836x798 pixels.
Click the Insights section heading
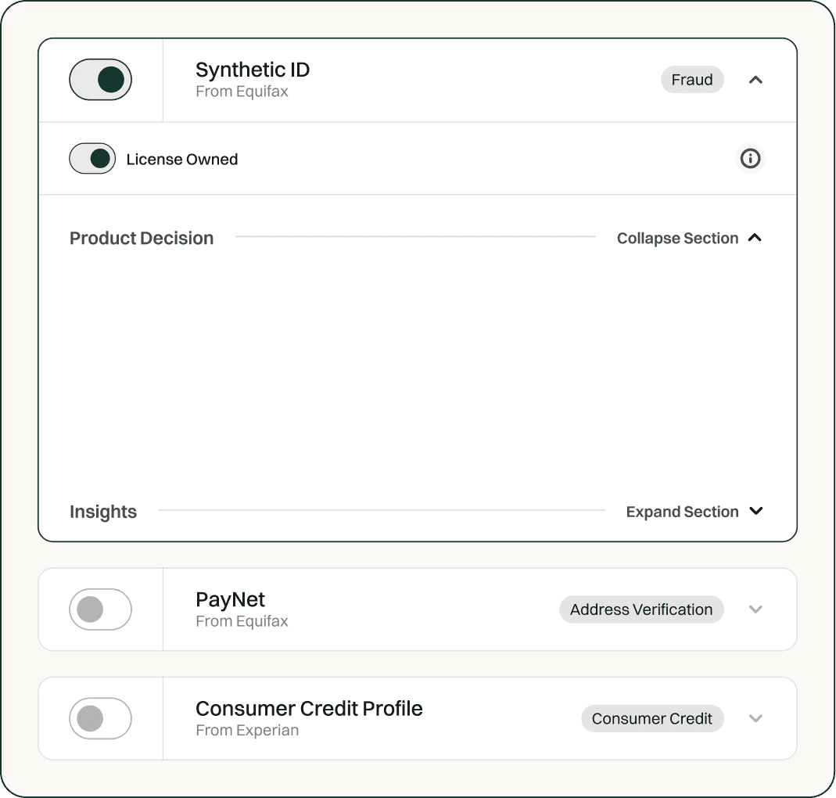click(103, 512)
